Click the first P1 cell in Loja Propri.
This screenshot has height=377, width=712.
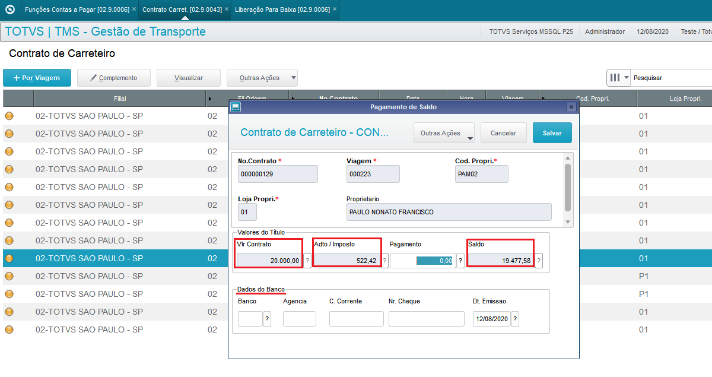coord(644,277)
